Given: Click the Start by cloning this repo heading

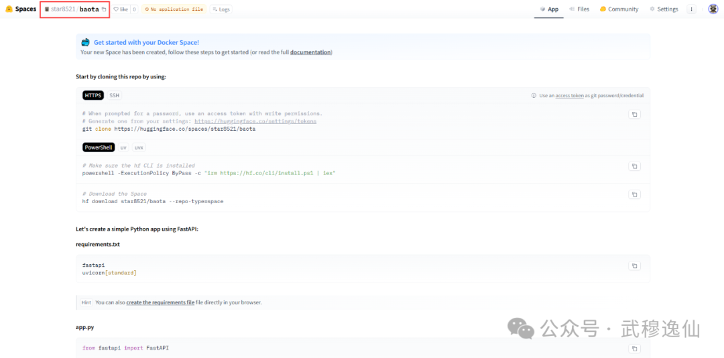Looking at the screenshot, I should [121, 76].
